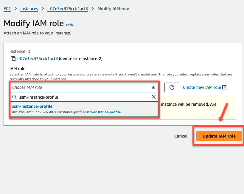244x194 pixels.
Task: Refresh the IAM role list
Action: (172, 87)
